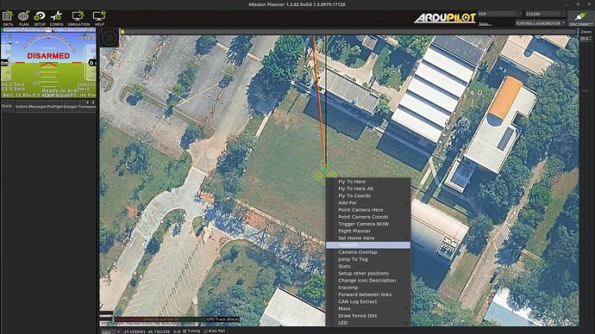This screenshot has width=595, height=334.
Task: Select Change icon Description
Action: 368,281
